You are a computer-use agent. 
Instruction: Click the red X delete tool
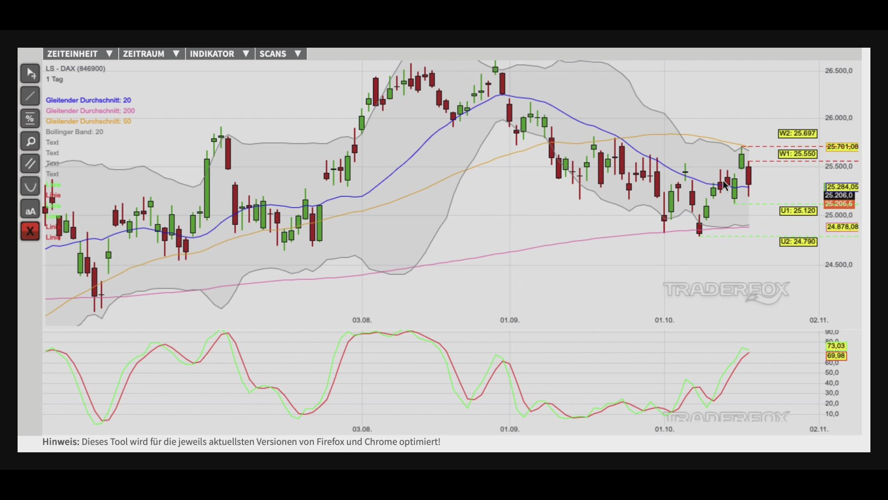tap(30, 231)
